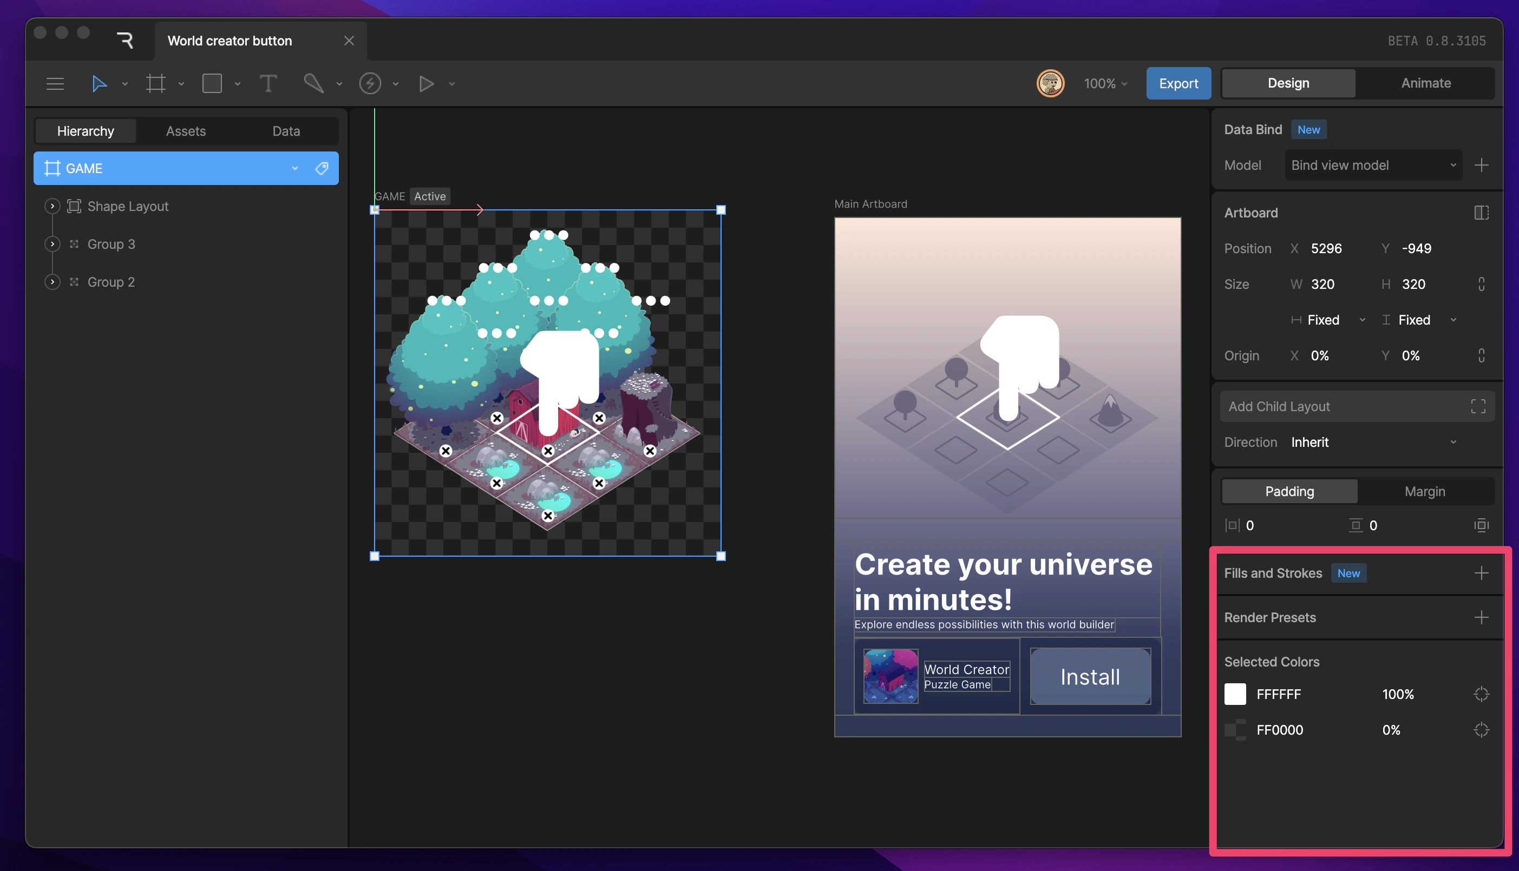Viewport: 1519px width, 871px height.
Task: Open the Direction Inherit dropdown
Action: pyautogui.click(x=1372, y=442)
